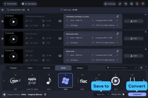Viewport: 148px width, 98px height.
Task: Expand Compress file (5 MB) dropdown
Action: [x=117, y=20]
